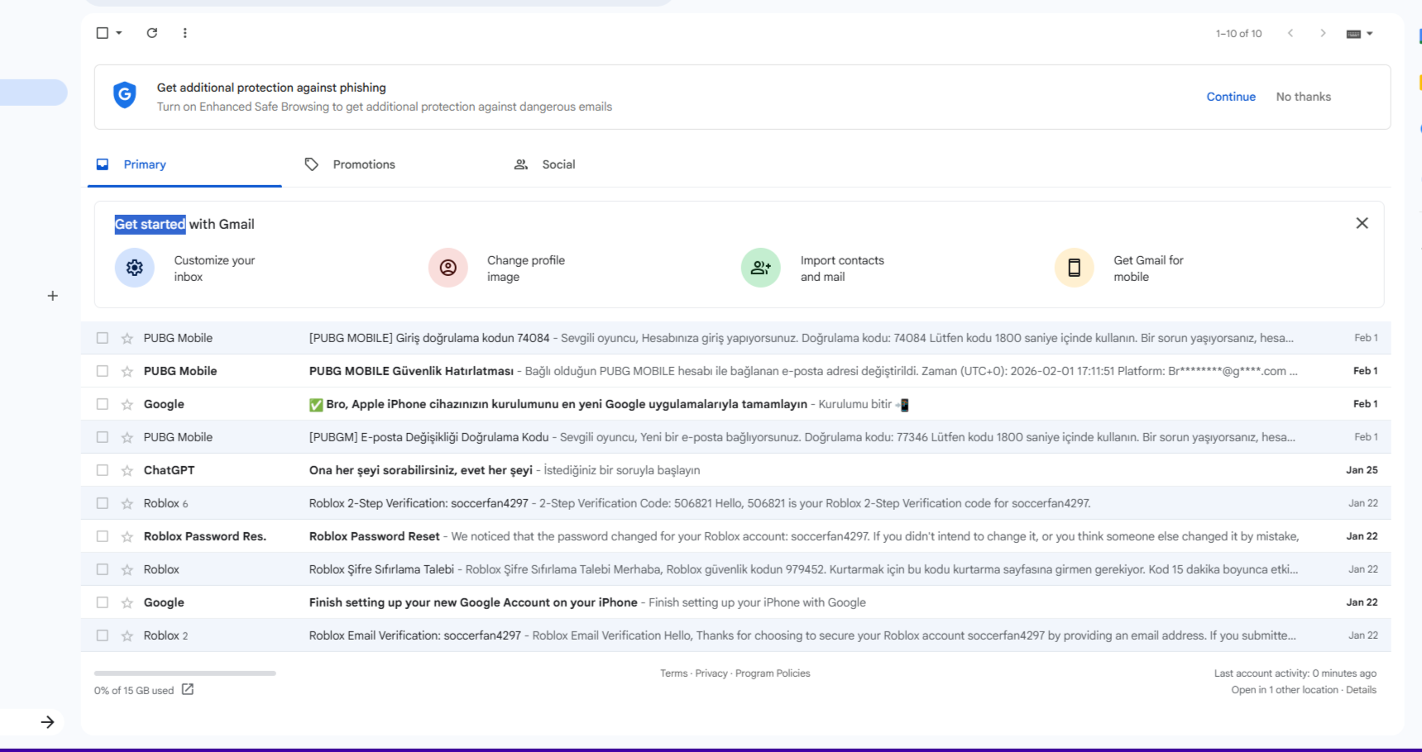Click Continue on the phishing protection banner

(1231, 97)
